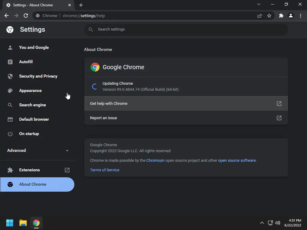Click the address bar URL chrome://settings/help
Screen dimensions: 307x230
point(84,16)
